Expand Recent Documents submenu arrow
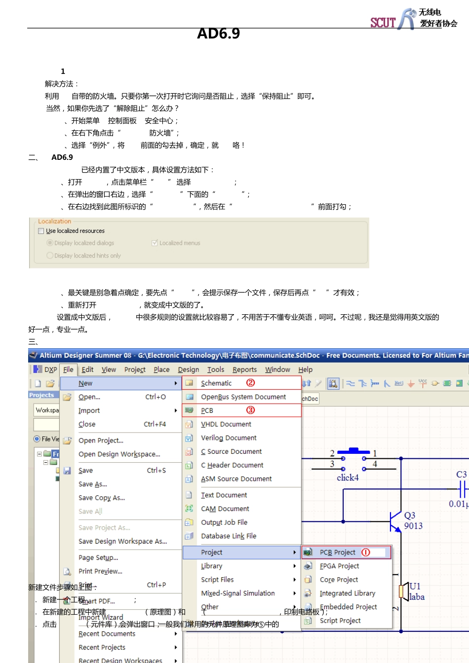The height and width of the screenshot is (663, 469). pyautogui.click(x=176, y=634)
